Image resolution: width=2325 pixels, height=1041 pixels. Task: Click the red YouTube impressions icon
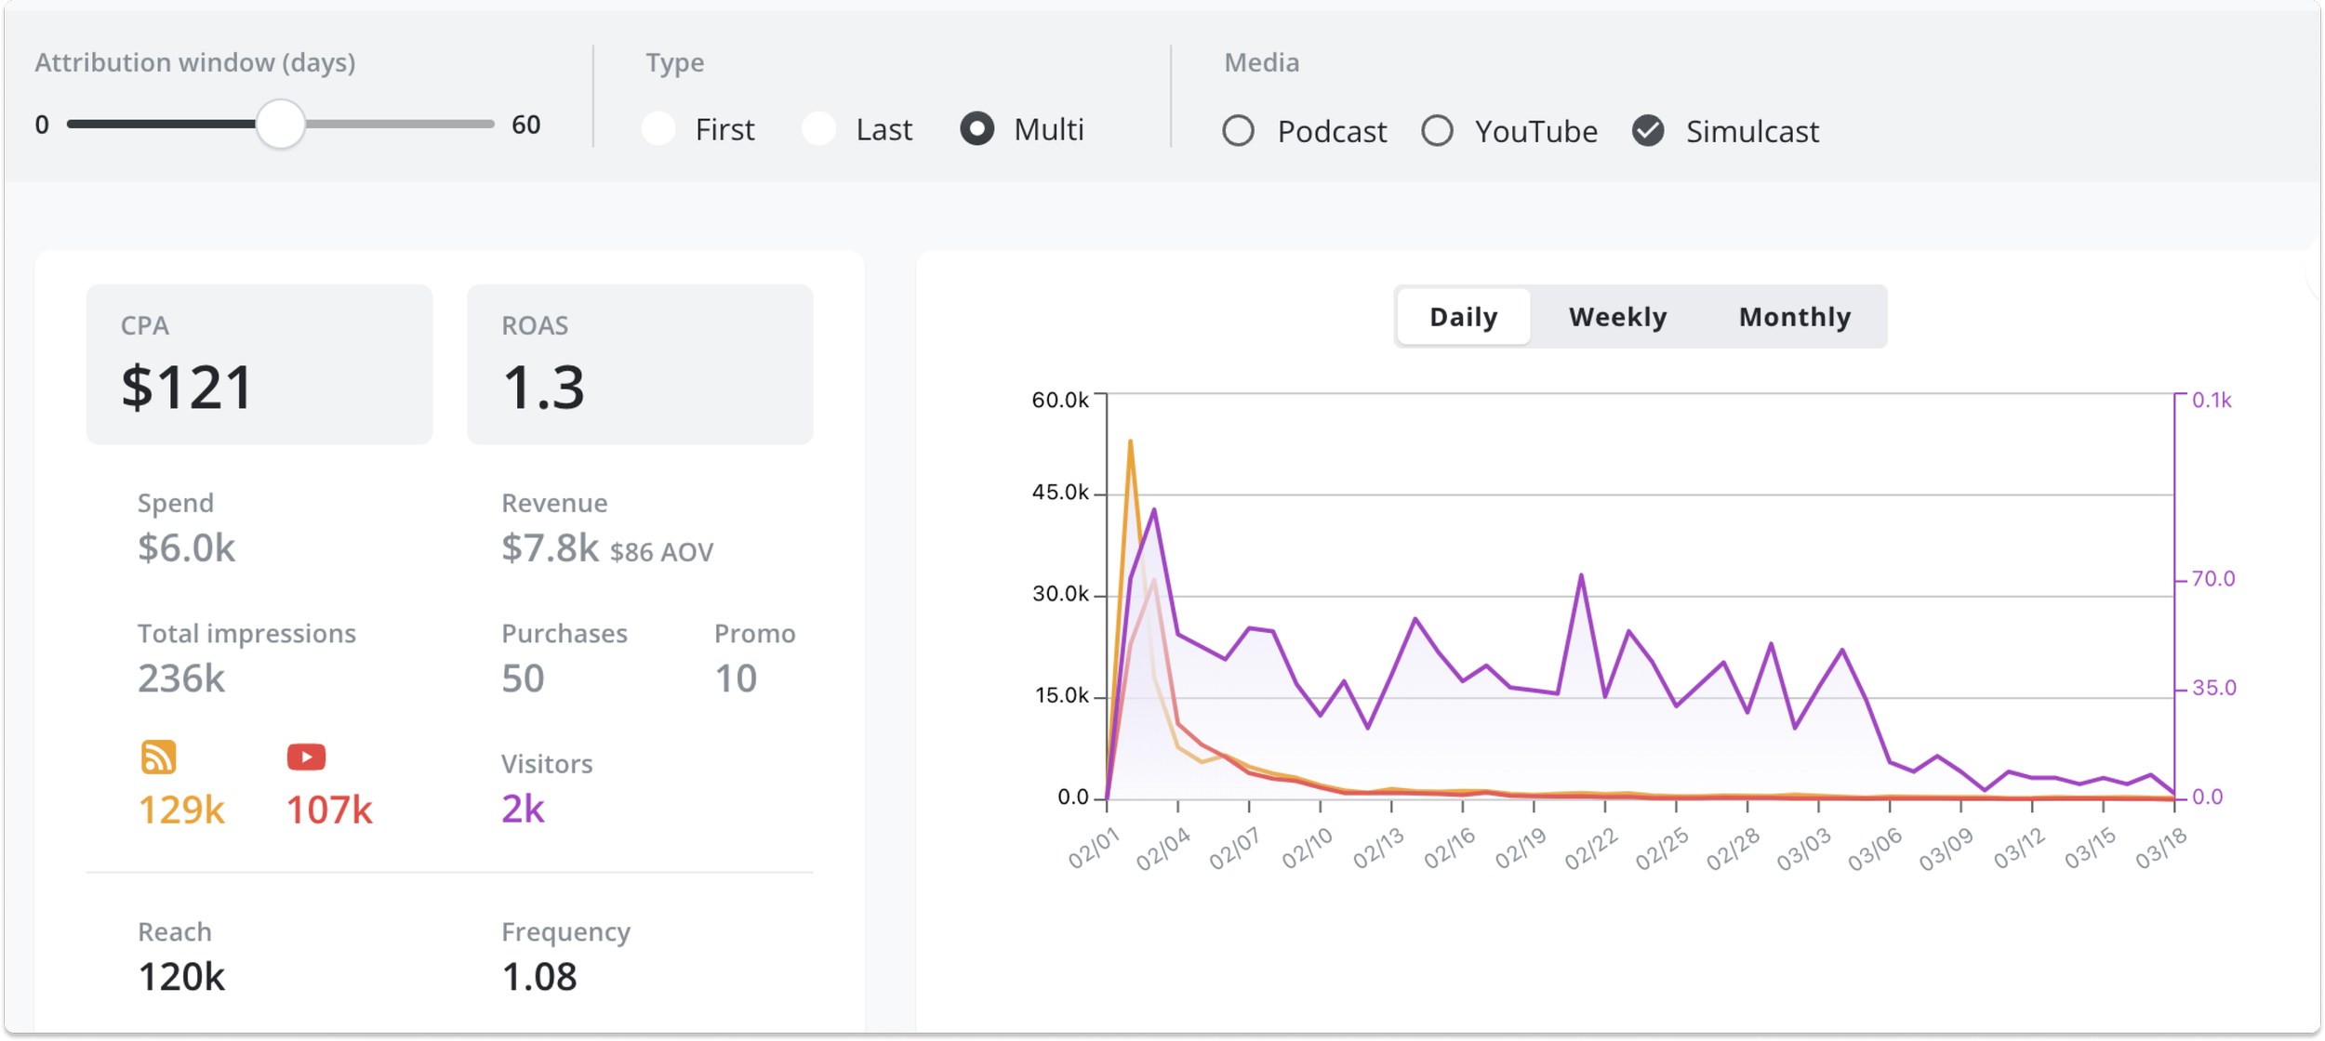click(305, 758)
